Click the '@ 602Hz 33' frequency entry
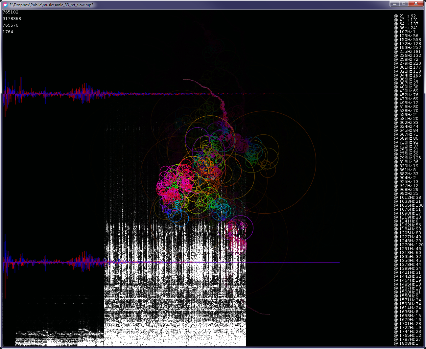This screenshot has height=349, width=426. click(406, 123)
